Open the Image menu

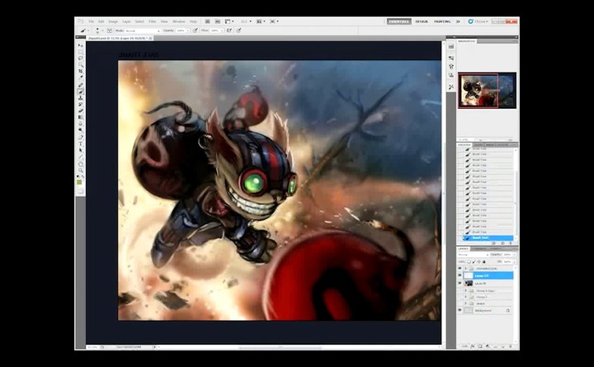point(113,21)
